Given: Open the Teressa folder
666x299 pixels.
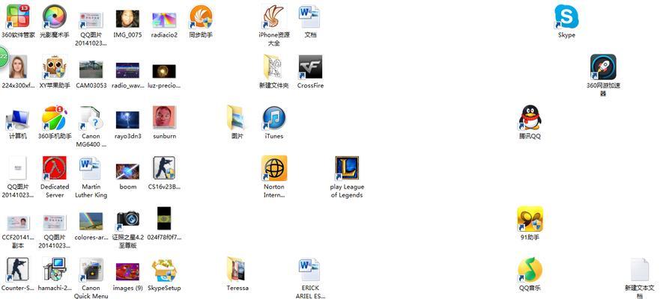Looking at the screenshot, I should pyautogui.click(x=237, y=269).
